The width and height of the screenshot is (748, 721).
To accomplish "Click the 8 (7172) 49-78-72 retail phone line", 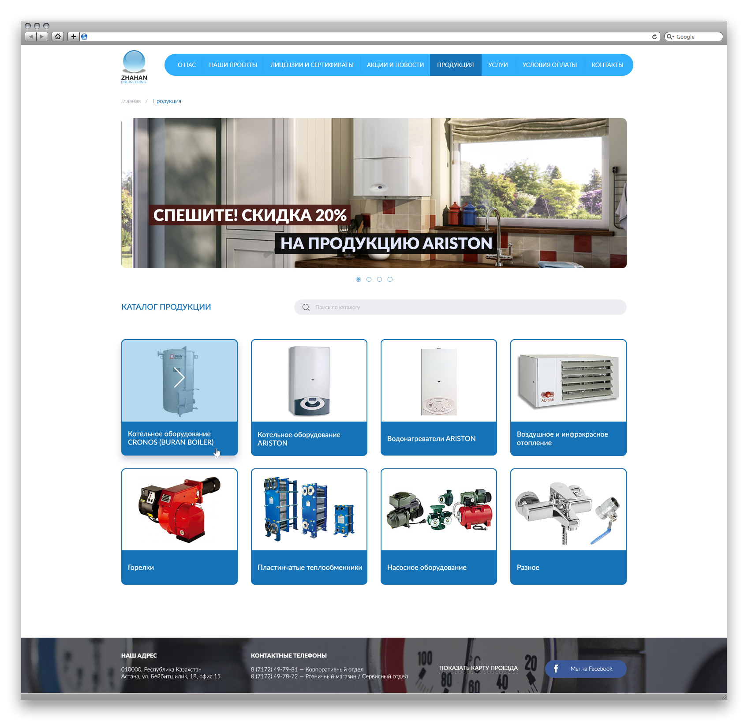I will coord(329,676).
